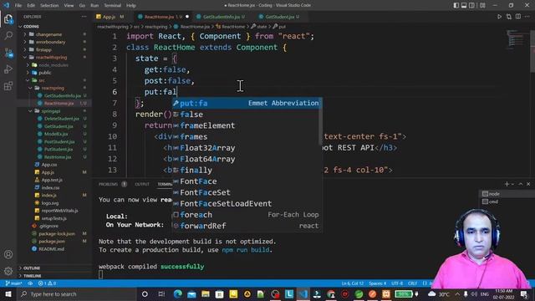Image resolution: width=535 pixels, height=301 pixels.
Task: Open the Go menu
Action: pyautogui.click(x=82, y=6)
